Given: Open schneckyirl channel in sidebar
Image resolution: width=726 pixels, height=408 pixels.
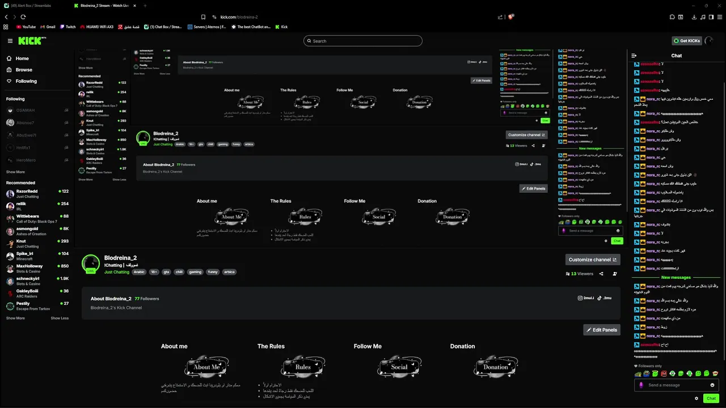Looking at the screenshot, I should [37, 281].
